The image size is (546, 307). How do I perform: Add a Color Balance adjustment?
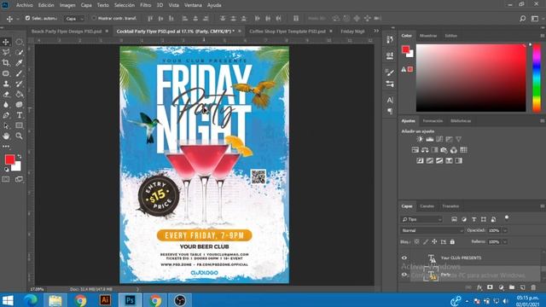(x=425, y=150)
